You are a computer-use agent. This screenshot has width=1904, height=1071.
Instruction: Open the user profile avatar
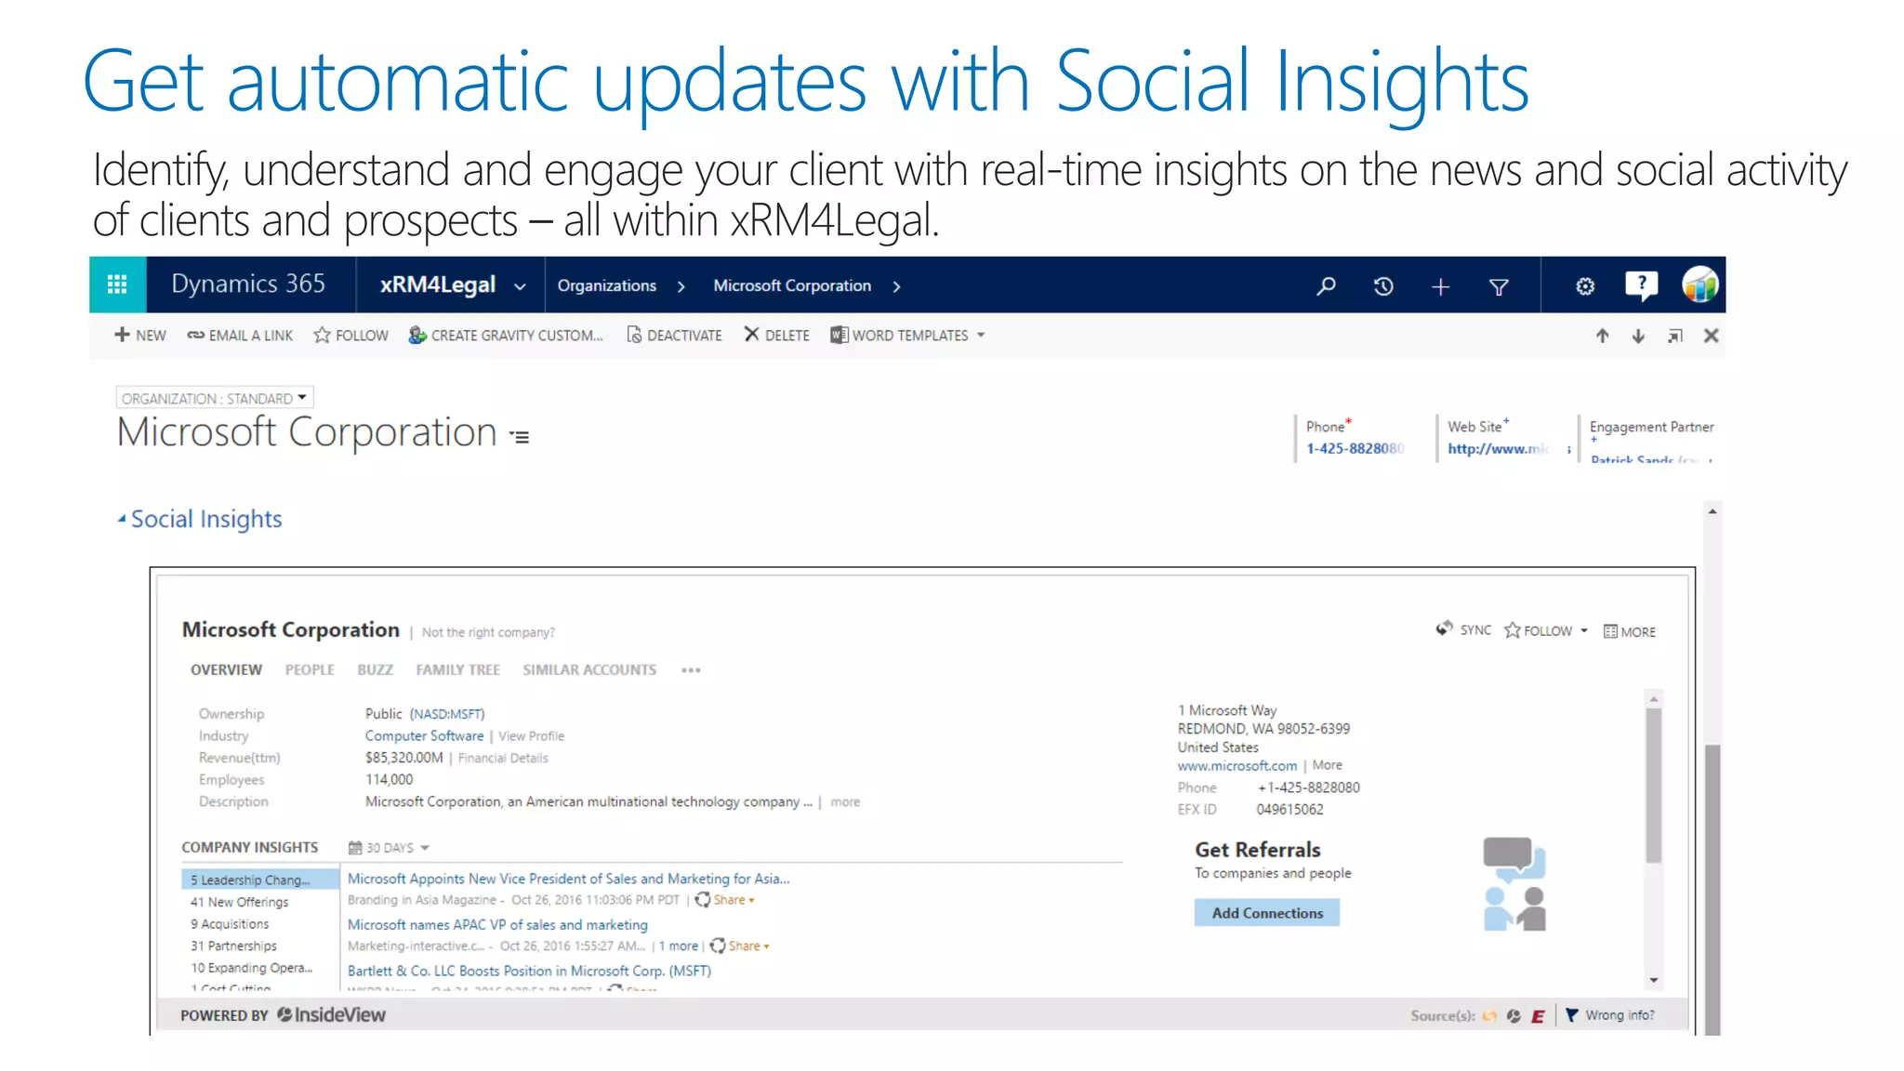pyautogui.click(x=1699, y=284)
